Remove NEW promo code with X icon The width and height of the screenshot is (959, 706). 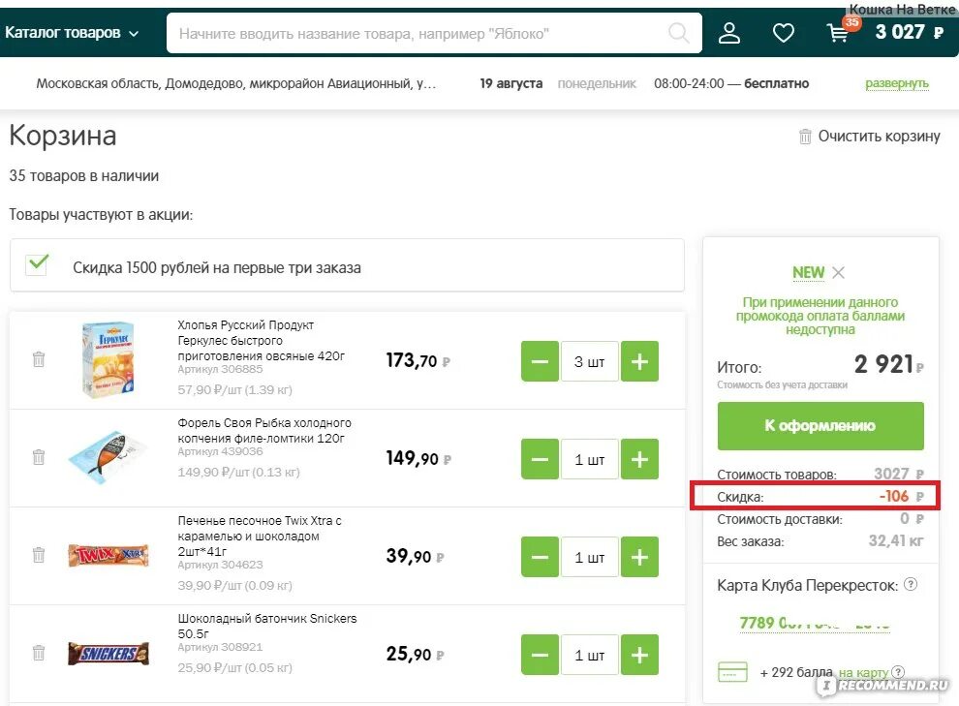[839, 273]
